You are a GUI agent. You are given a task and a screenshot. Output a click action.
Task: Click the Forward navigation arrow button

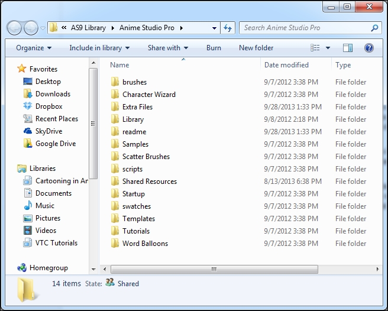pos(31,27)
